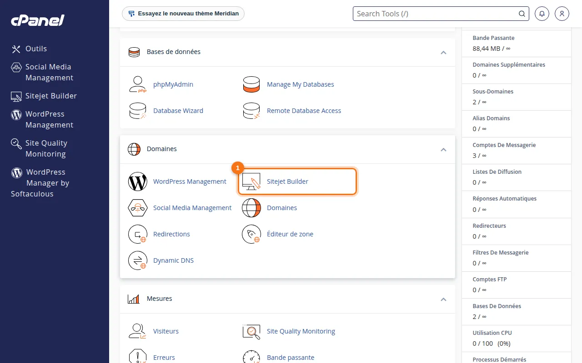Click the Bases de données section header
This screenshot has height=363, width=582.
287,52
